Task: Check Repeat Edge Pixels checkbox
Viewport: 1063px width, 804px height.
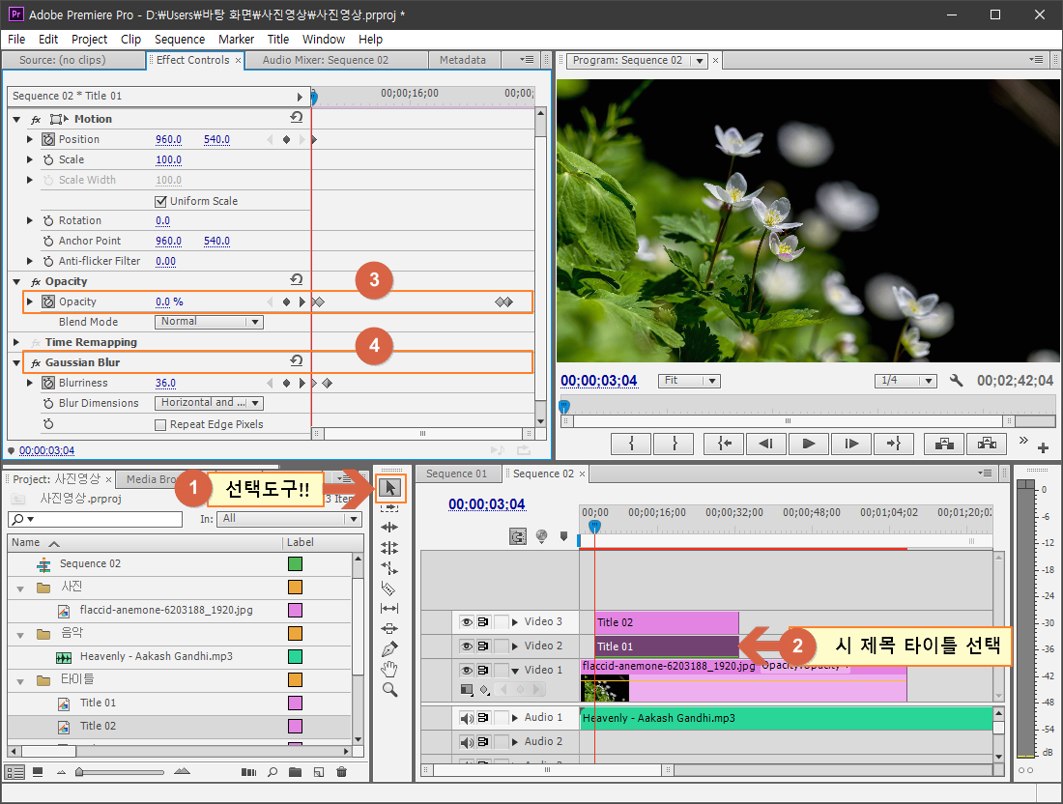Action: (160, 425)
